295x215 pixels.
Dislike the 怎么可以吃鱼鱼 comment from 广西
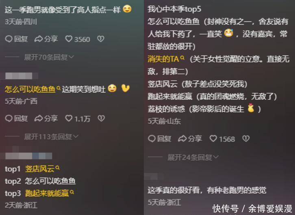(101, 118)
